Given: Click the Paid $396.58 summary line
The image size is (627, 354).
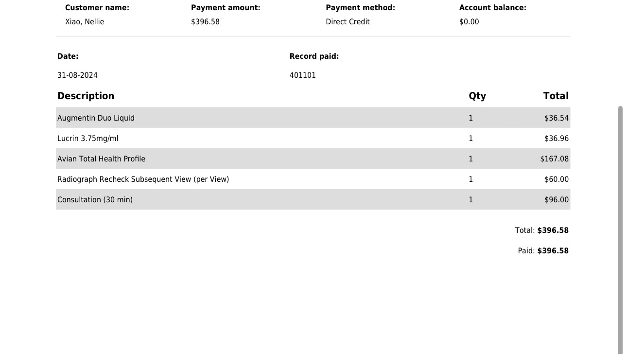Looking at the screenshot, I should (x=543, y=251).
